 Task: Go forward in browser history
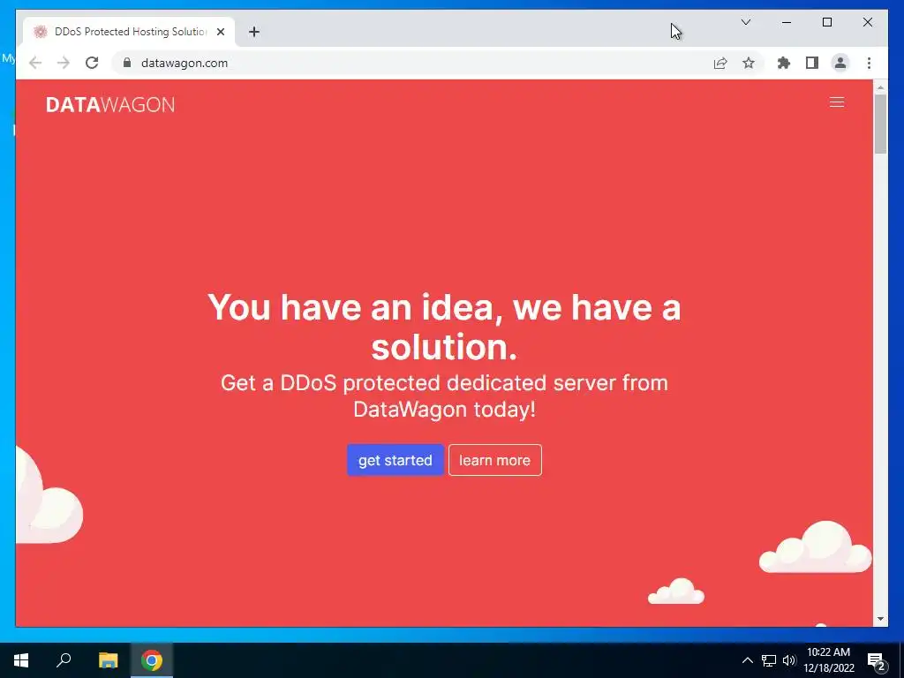64,63
